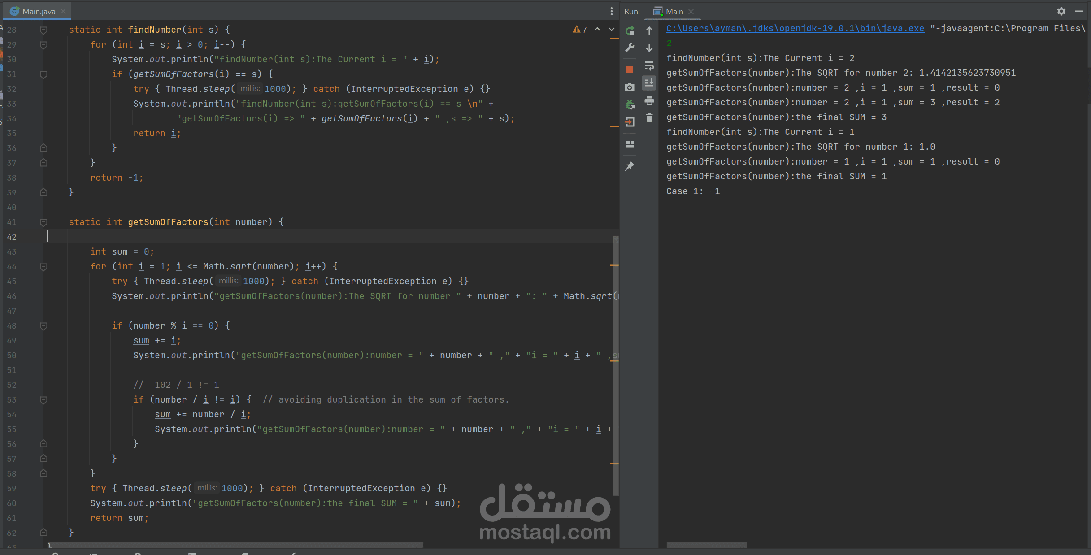Dump threads with camera icon
Screen dimensions: 1091x555
click(630, 87)
